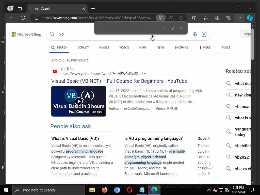View site information lock icon
This screenshot has height=195, width=260.
37,18
